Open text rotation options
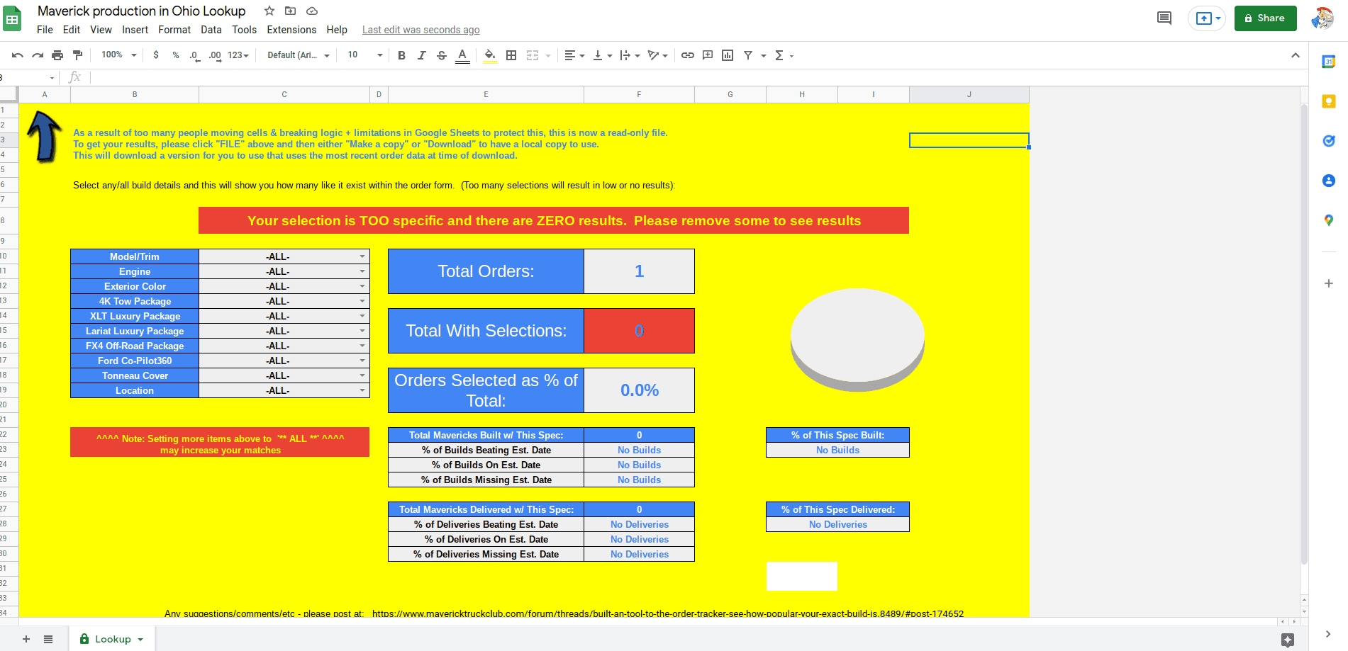 pyautogui.click(x=657, y=55)
